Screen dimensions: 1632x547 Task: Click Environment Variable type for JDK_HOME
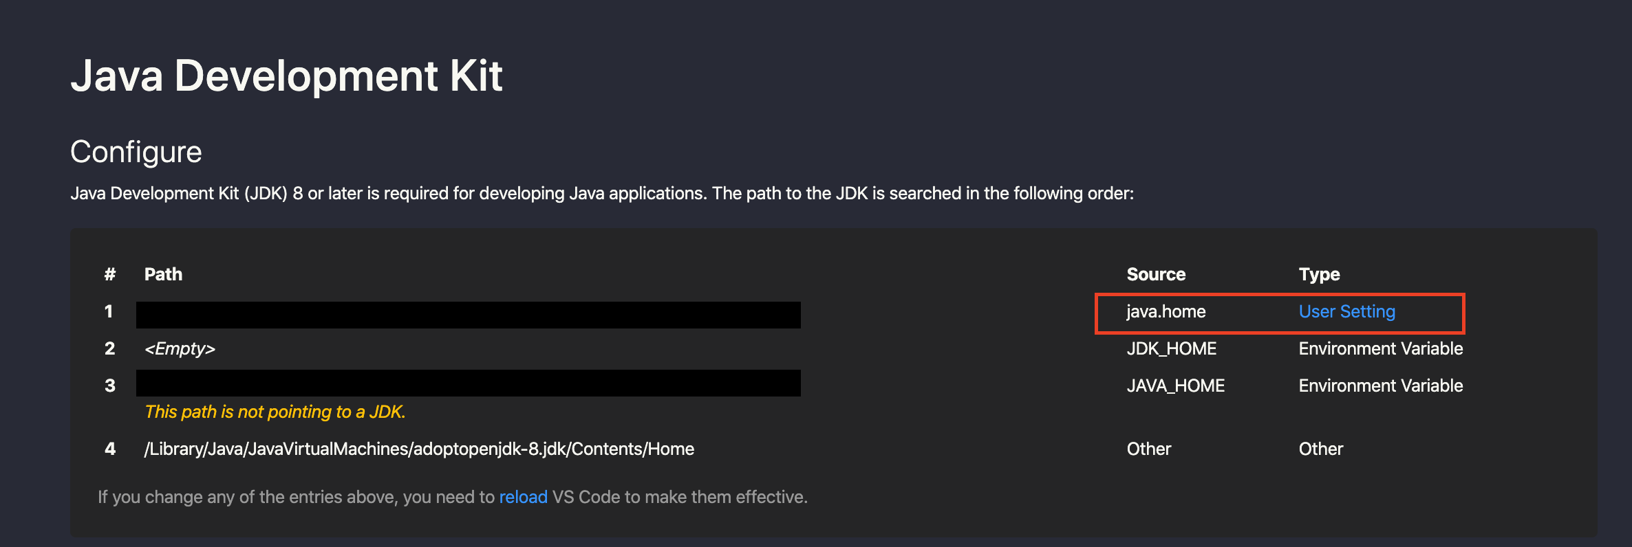pyautogui.click(x=1380, y=349)
